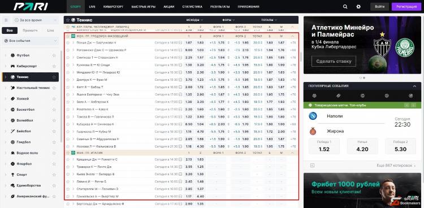The image size is (424, 208).
Task: Star Хоккей in the sidebar favorites
Action: click(54, 99)
